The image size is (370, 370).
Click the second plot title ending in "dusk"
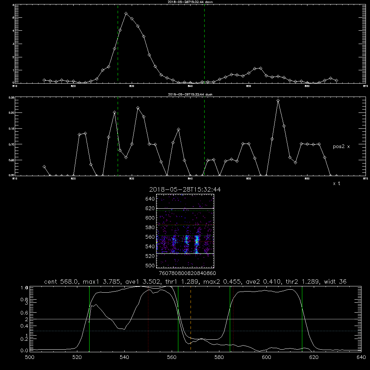coord(190,94)
